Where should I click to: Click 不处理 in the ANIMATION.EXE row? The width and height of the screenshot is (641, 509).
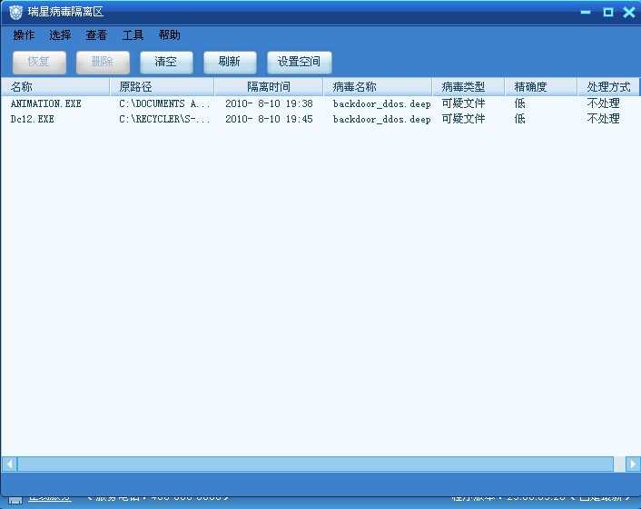click(604, 103)
